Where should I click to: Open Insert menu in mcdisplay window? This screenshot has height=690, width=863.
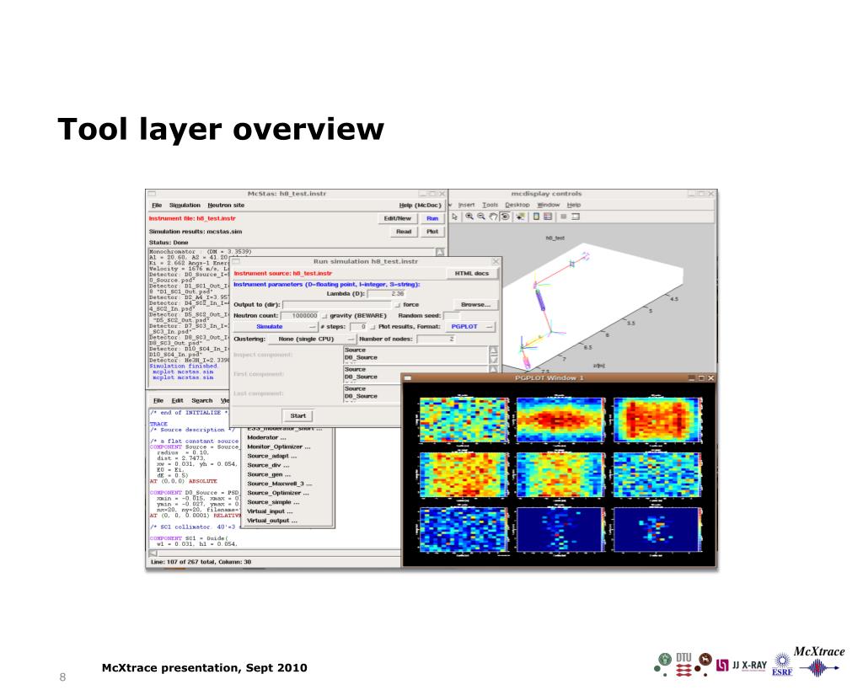point(466,205)
